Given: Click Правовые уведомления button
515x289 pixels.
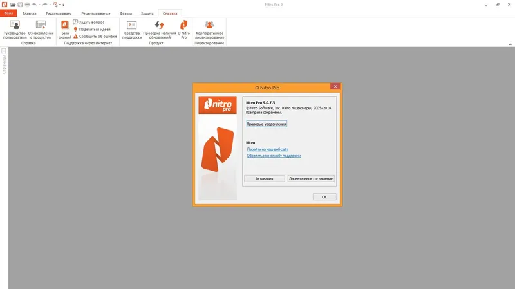Looking at the screenshot, I should pos(267,124).
